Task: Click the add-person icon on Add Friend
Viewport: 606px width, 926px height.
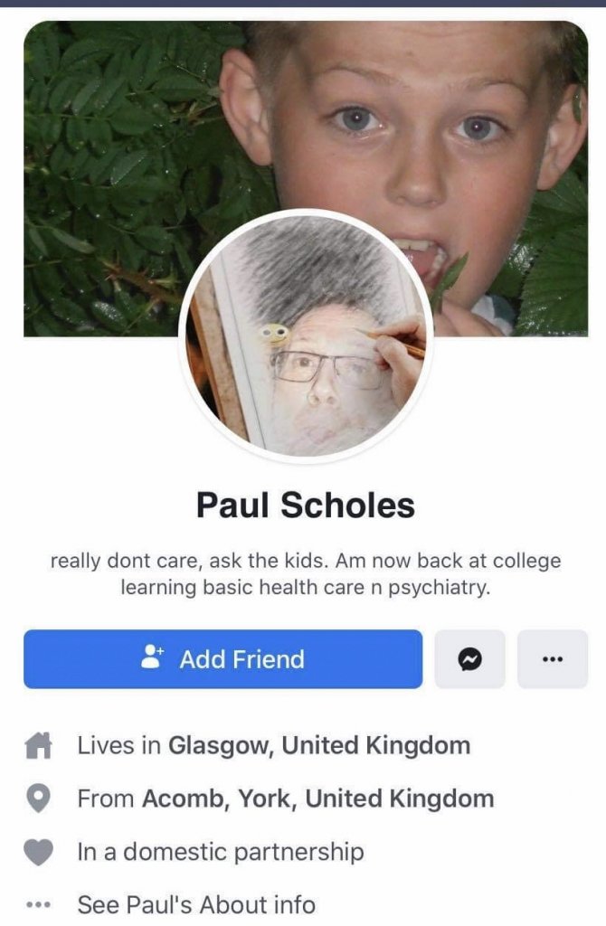Action: (152, 657)
